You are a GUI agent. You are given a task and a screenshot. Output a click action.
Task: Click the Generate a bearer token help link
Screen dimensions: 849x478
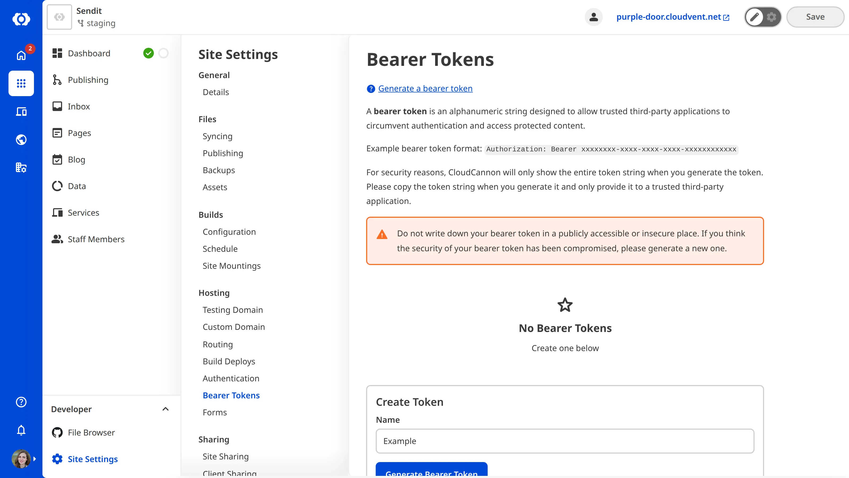coord(425,88)
